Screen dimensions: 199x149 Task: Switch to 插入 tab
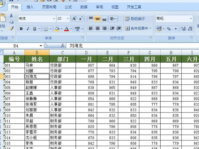pyautogui.click(x=30, y=7)
